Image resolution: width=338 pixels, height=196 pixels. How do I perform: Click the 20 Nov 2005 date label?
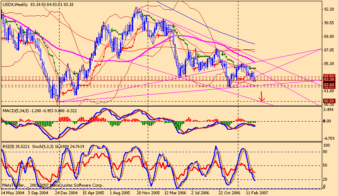[x=149, y=193]
